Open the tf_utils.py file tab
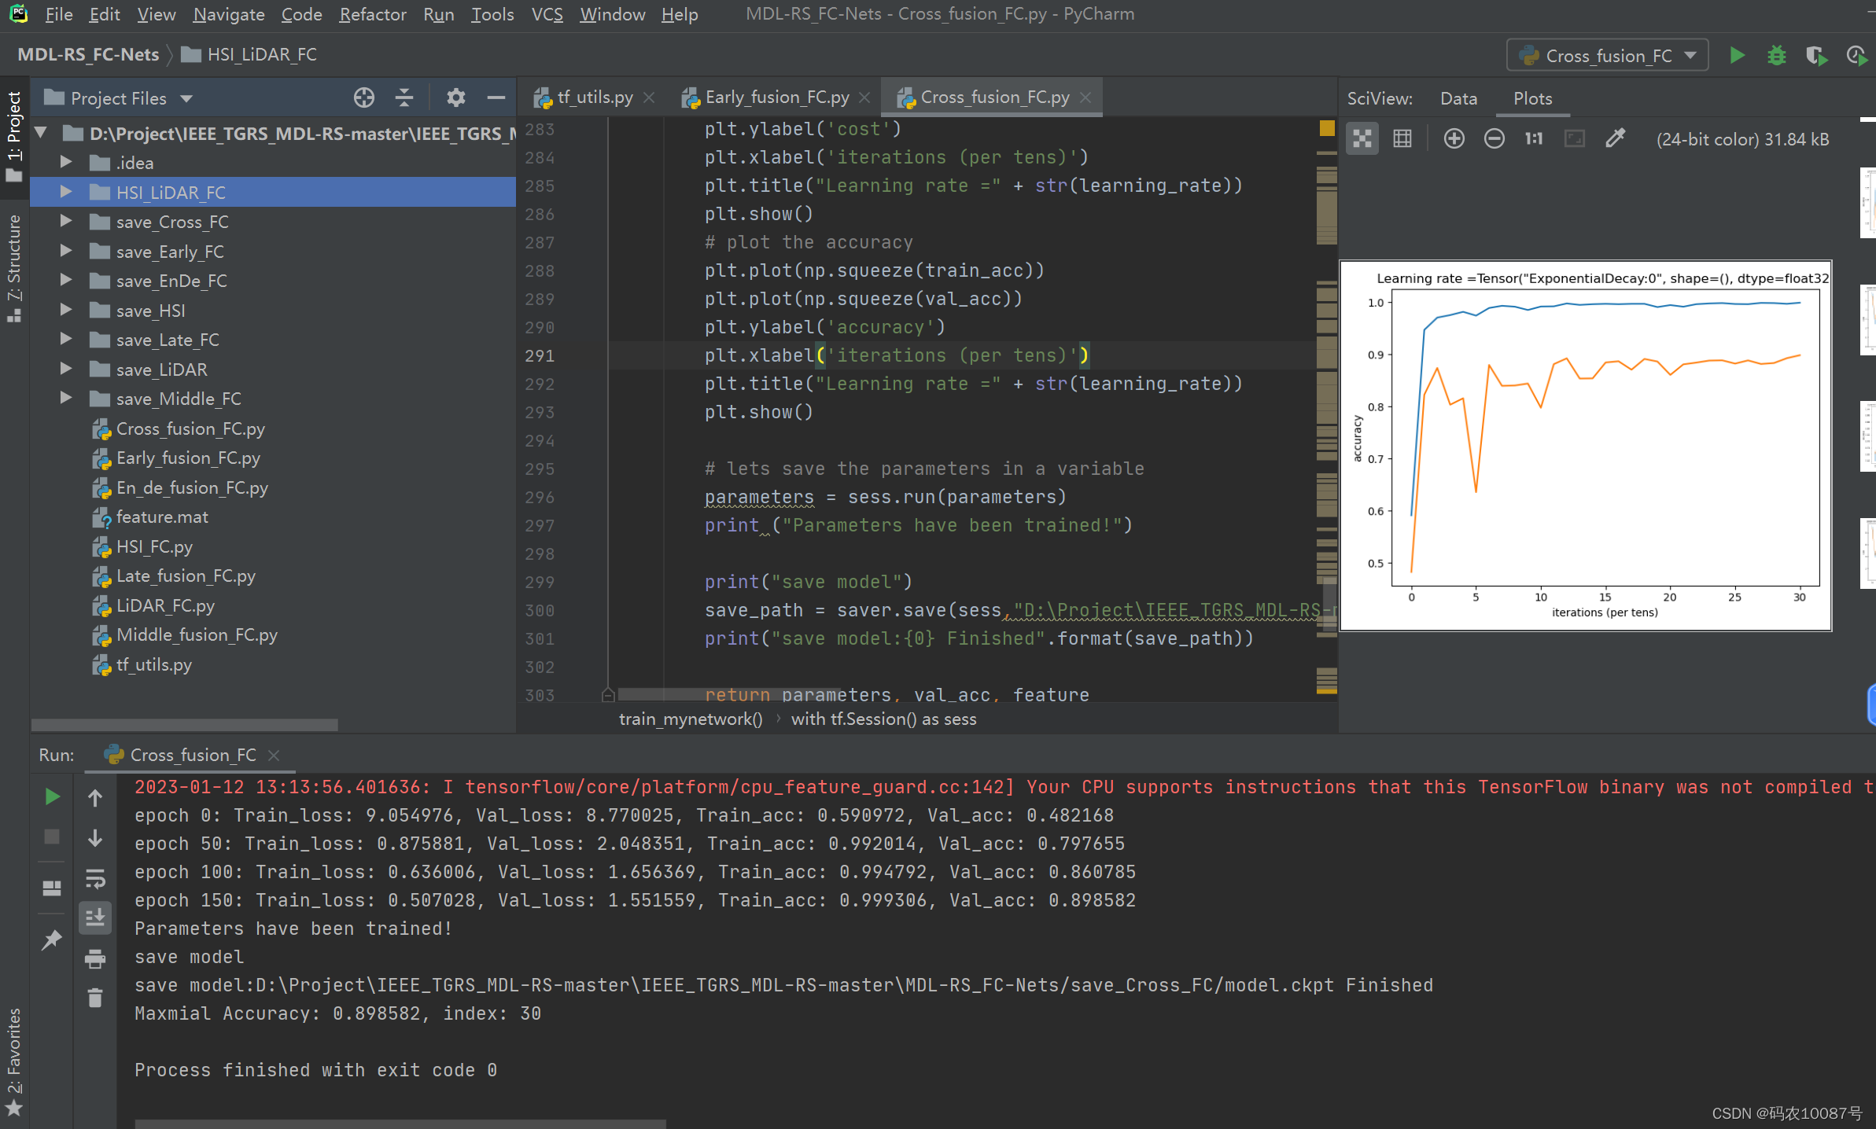This screenshot has height=1129, width=1876. point(585,97)
